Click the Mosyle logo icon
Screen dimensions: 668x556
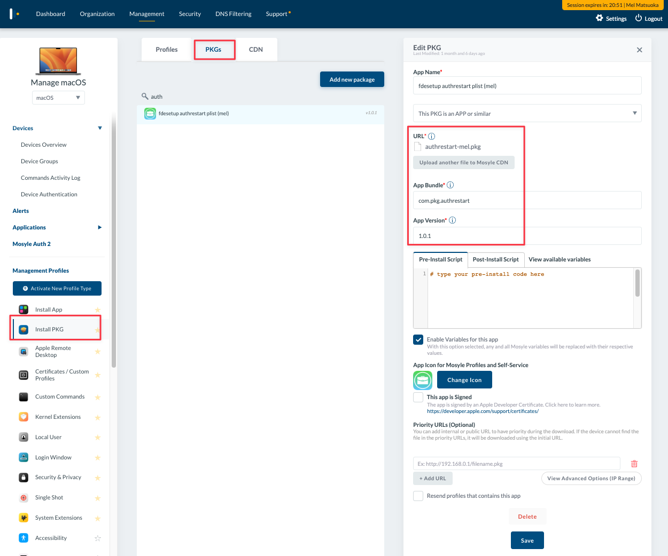point(14,13)
